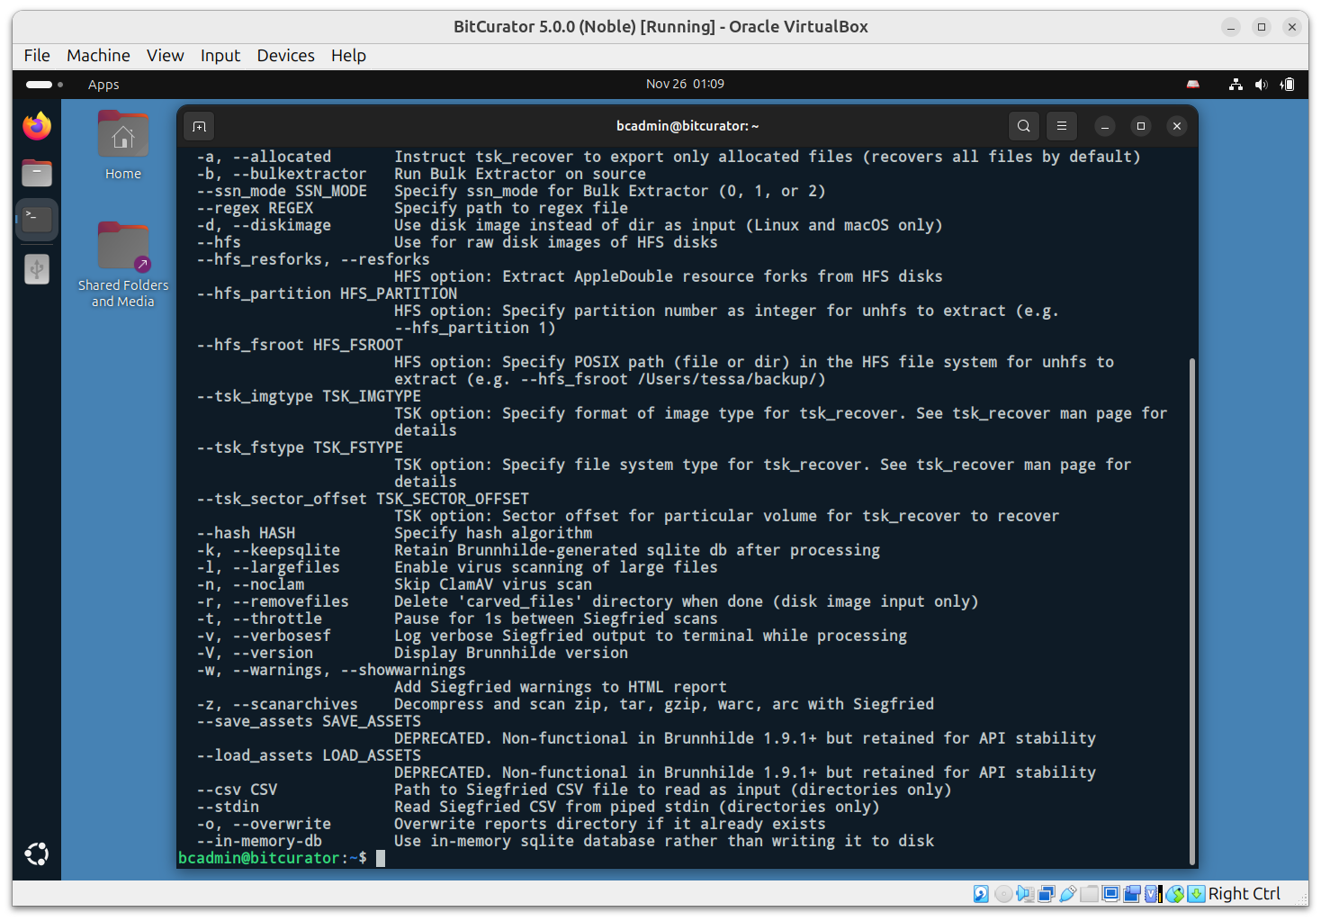
Task: Click the VirtualBox hard disk status icon
Action: tap(981, 893)
